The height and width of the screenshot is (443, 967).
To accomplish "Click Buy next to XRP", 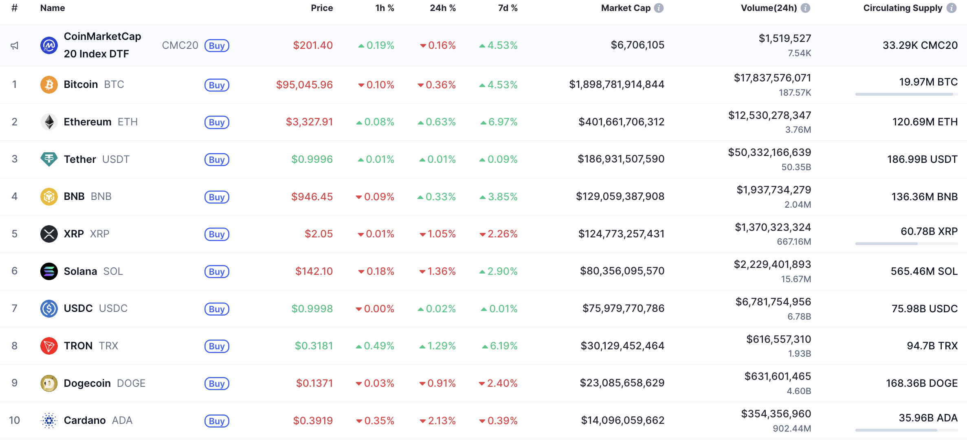I will pos(216,234).
